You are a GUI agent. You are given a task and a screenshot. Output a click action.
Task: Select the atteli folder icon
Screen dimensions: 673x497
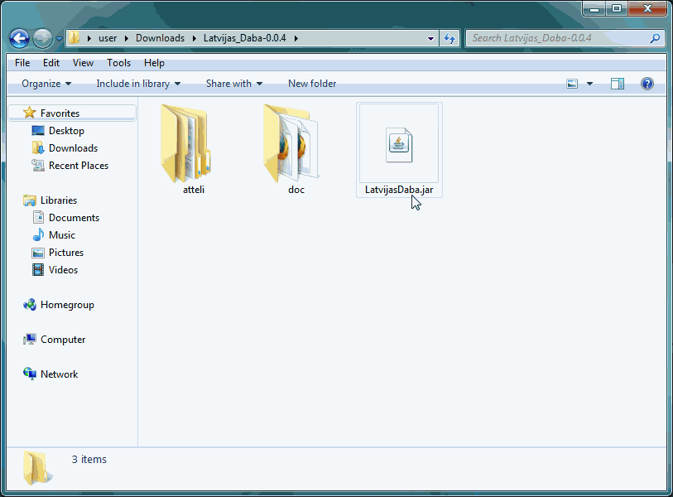(186, 143)
